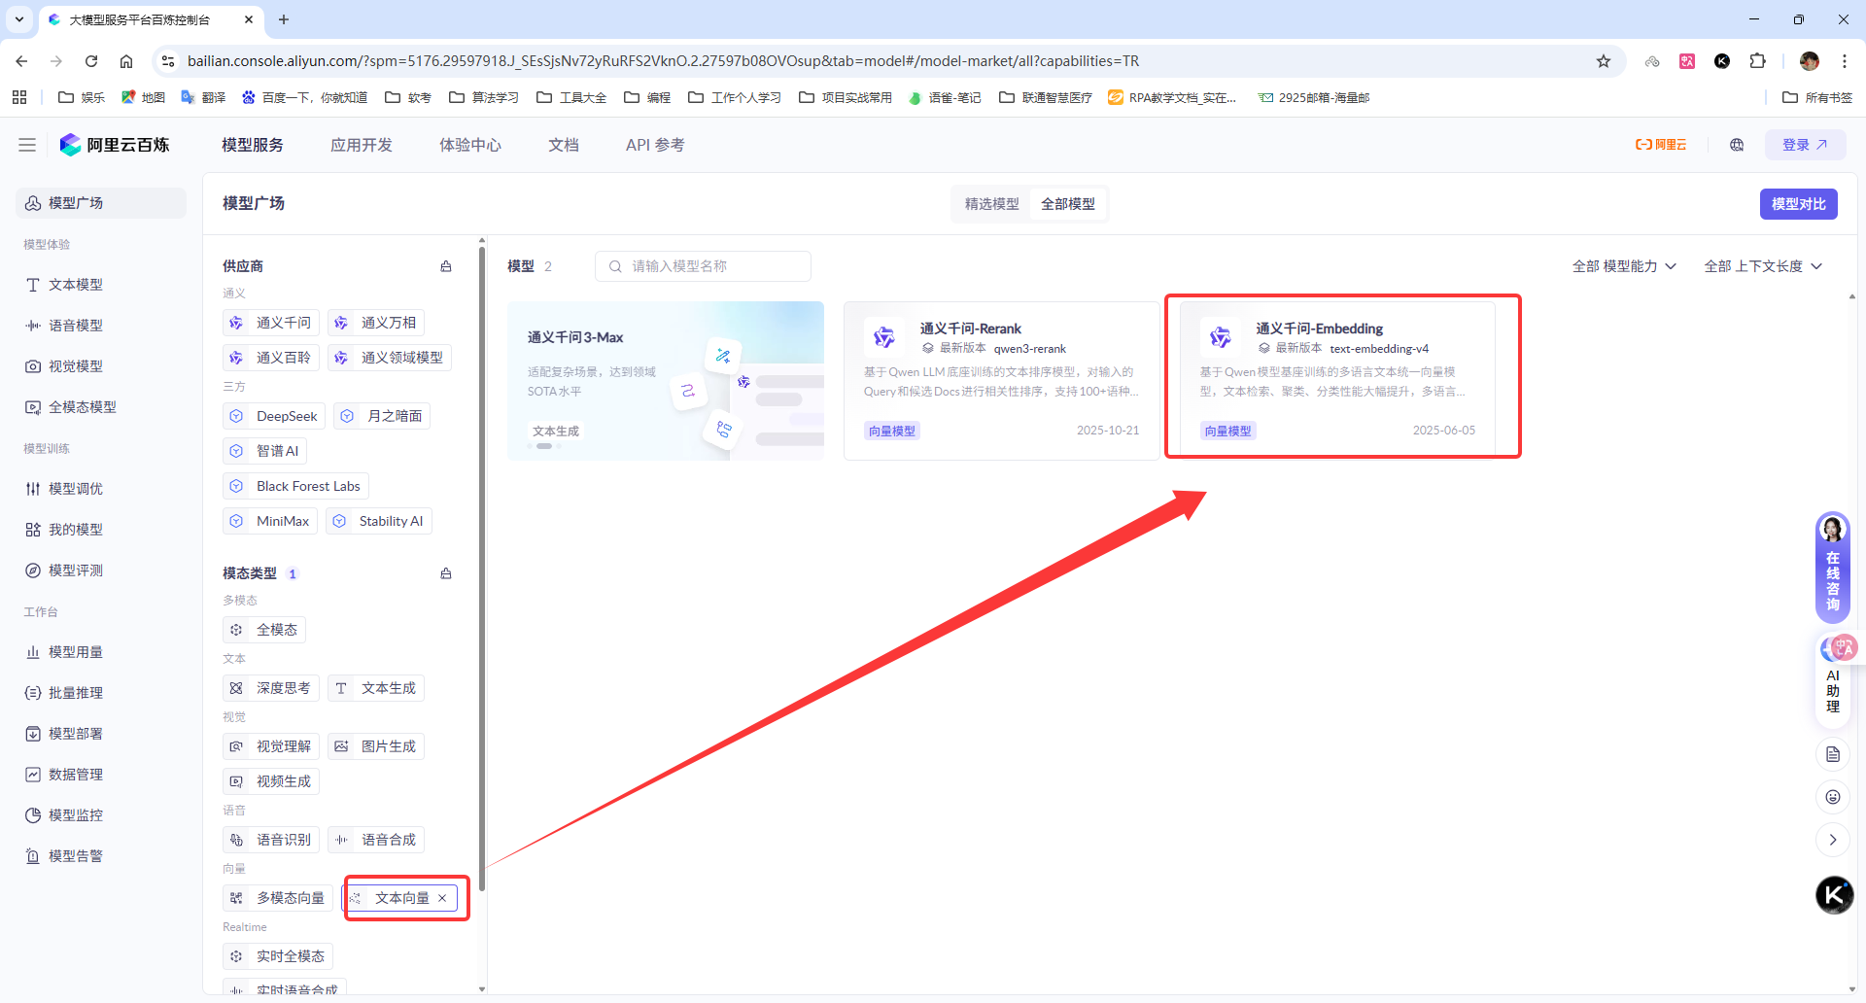
Task: Expand the 全部 模型能力 dropdown
Action: point(1624,266)
